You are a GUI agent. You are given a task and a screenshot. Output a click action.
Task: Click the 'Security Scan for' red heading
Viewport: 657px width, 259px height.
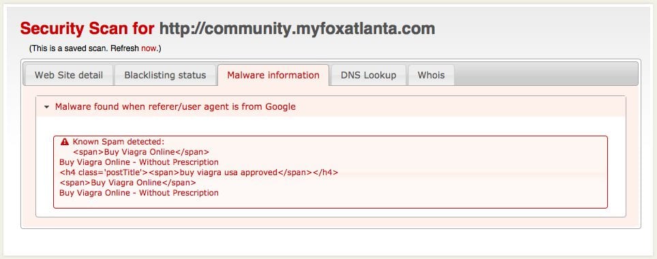coord(87,29)
